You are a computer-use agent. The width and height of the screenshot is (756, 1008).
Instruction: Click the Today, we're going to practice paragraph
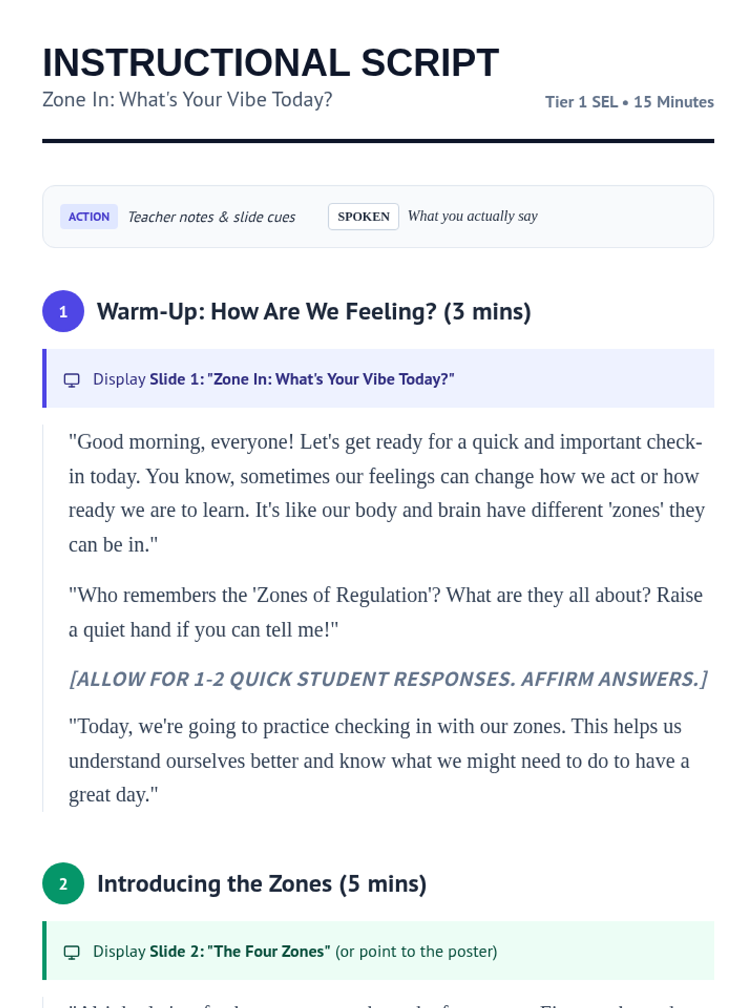(379, 760)
